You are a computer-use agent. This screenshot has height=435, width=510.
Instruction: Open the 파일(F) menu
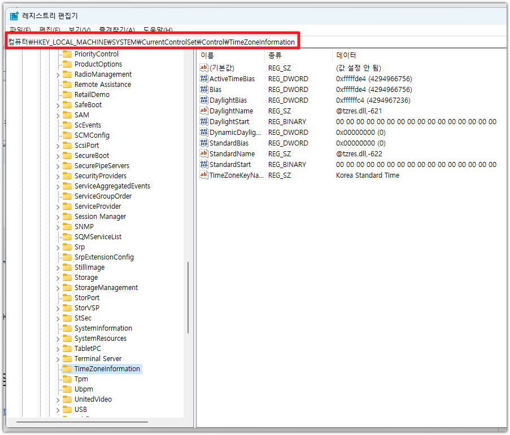coord(20,30)
